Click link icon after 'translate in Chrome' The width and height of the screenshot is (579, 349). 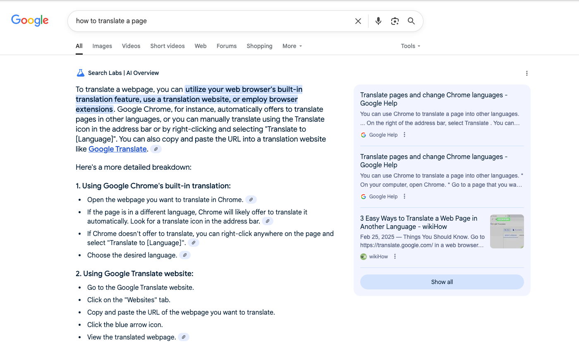[251, 200]
